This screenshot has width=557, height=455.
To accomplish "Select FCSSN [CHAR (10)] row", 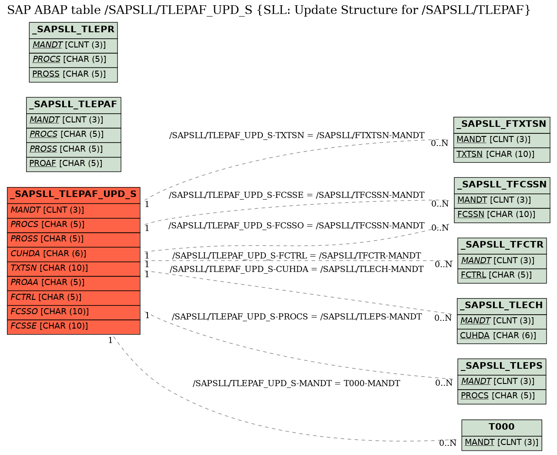I will click(x=502, y=215).
